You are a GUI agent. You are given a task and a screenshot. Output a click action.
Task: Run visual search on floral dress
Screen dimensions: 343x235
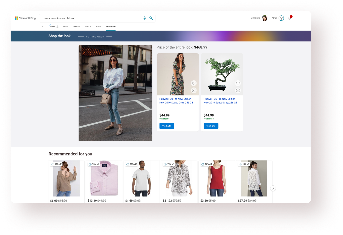[194, 90]
